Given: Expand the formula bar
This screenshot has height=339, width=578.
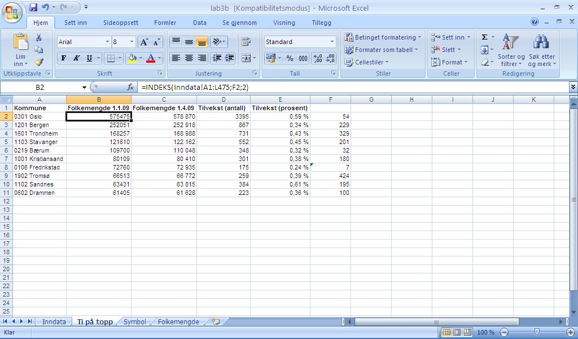Looking at the screenshot, I should [573, 87].
